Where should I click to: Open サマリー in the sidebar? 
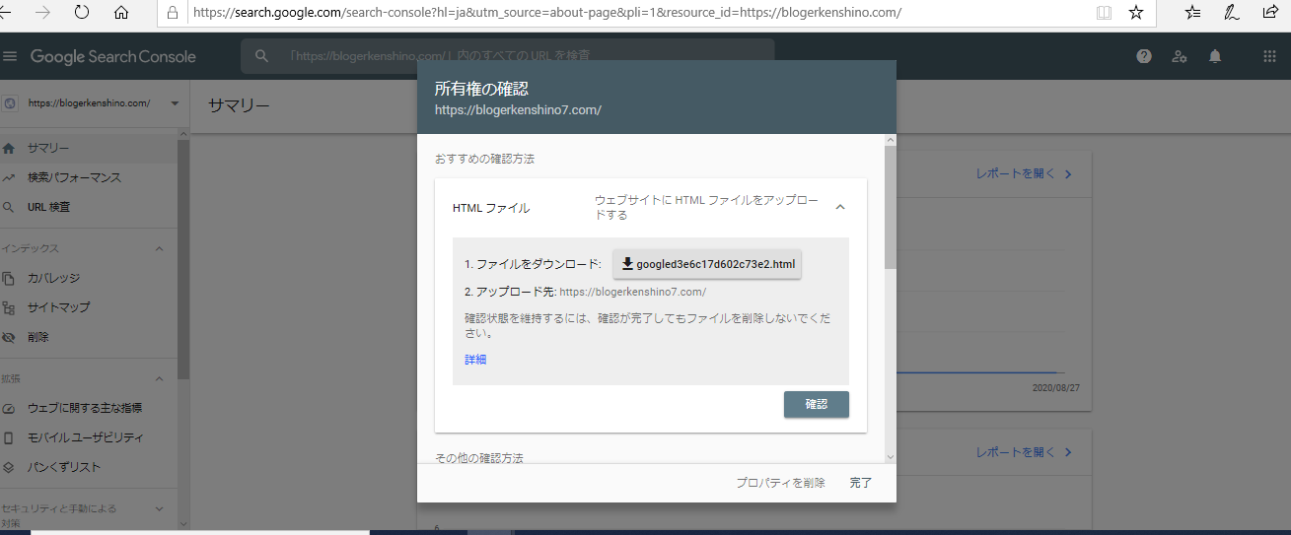pos(89,148)
